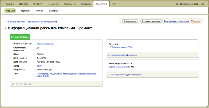Click the send date Ручная: 3 мая 2012, 19:00
Viewport: 209px width, 108px height.
[48, 62]
